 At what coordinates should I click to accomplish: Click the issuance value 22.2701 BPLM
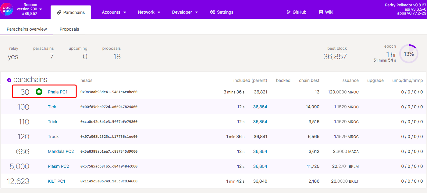(346, 166)
